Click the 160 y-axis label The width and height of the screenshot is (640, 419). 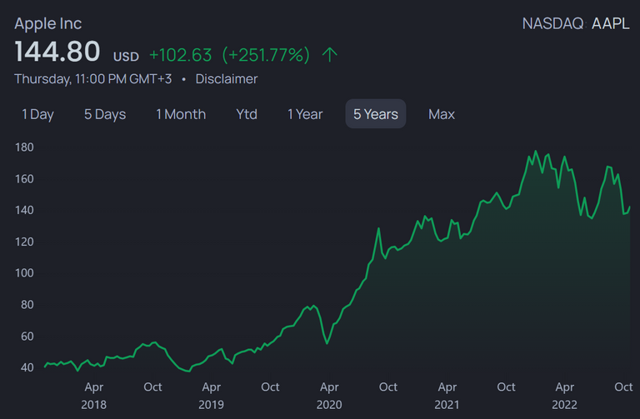coord(24,179)
